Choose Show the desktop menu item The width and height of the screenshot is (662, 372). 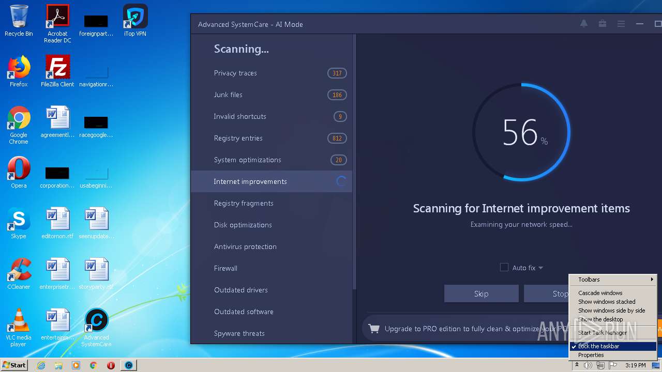613,319
